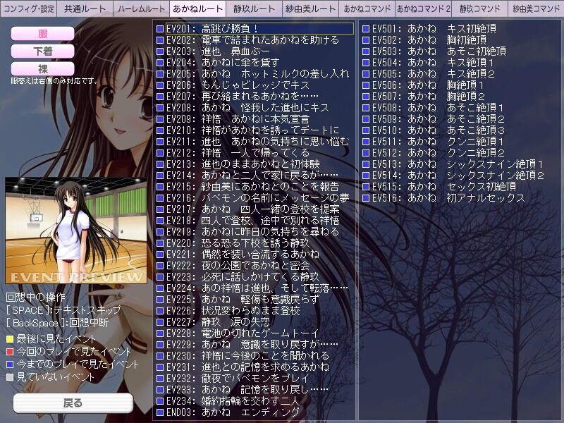Open the あかねコマンド tab
This screenshot has height=423, width=564.
coord(367,8)
